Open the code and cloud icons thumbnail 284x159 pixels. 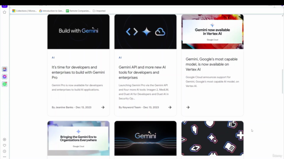tap(146, 32)
